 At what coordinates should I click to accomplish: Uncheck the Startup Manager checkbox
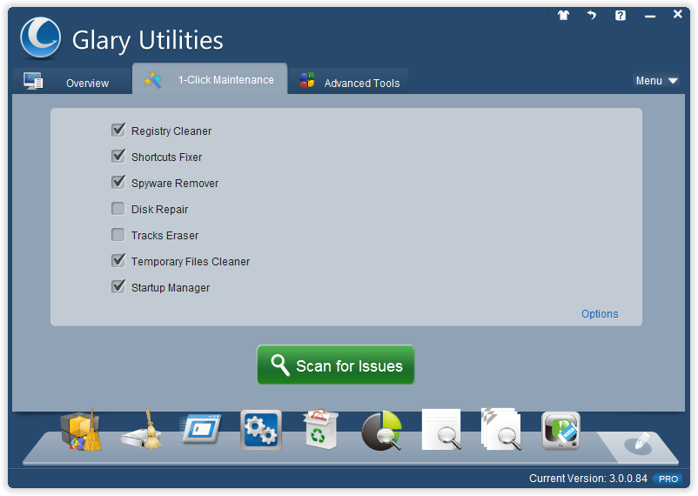[118, 286]
